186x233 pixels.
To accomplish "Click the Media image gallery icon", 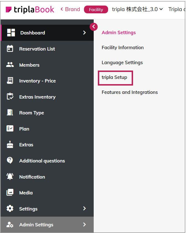I will click(x=10, y=193).
